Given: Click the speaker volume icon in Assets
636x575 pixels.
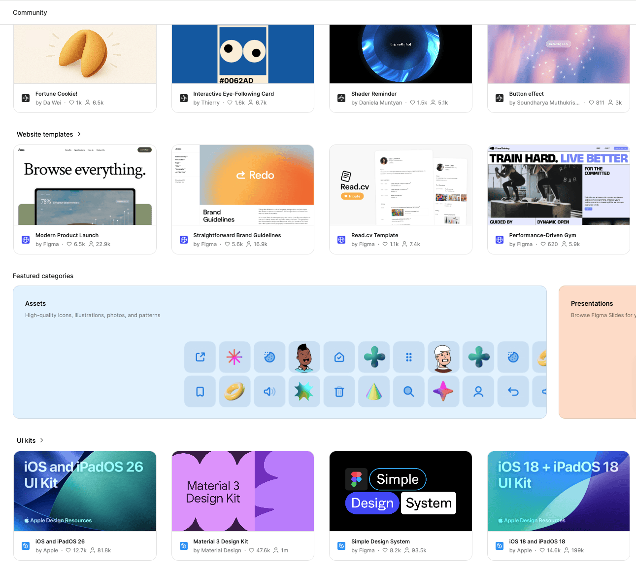Looking at the screenshot, I should (269, 392).
